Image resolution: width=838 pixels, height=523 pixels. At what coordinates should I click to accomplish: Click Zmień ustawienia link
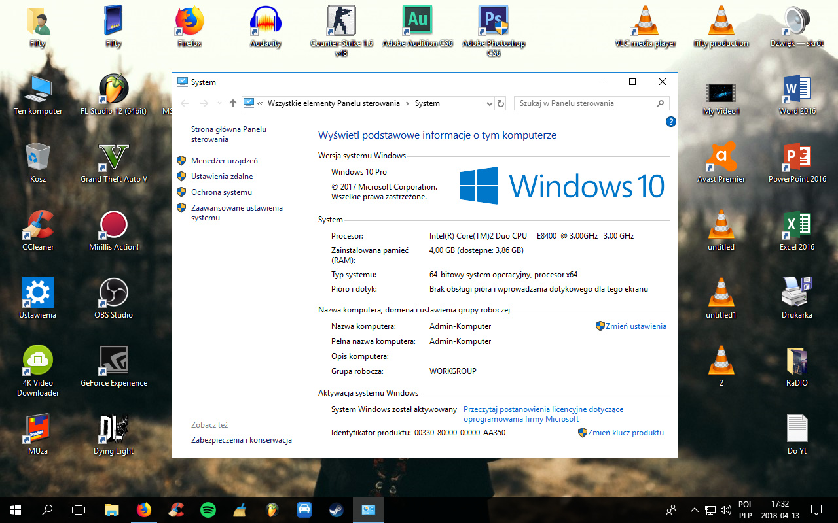click(x=636, y=326)
